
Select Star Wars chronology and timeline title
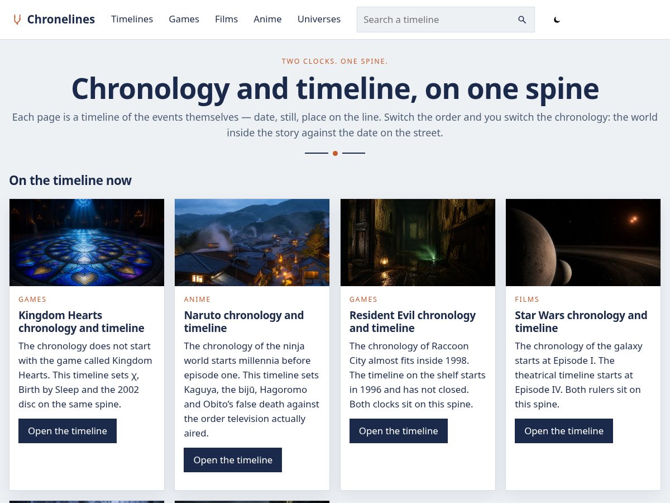(x=581, y=321)
